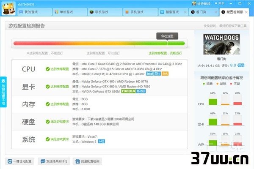This screenshot has height=169, width=254.
Task: Click username zh172426232 in title bar
Action: click(26, 4)
